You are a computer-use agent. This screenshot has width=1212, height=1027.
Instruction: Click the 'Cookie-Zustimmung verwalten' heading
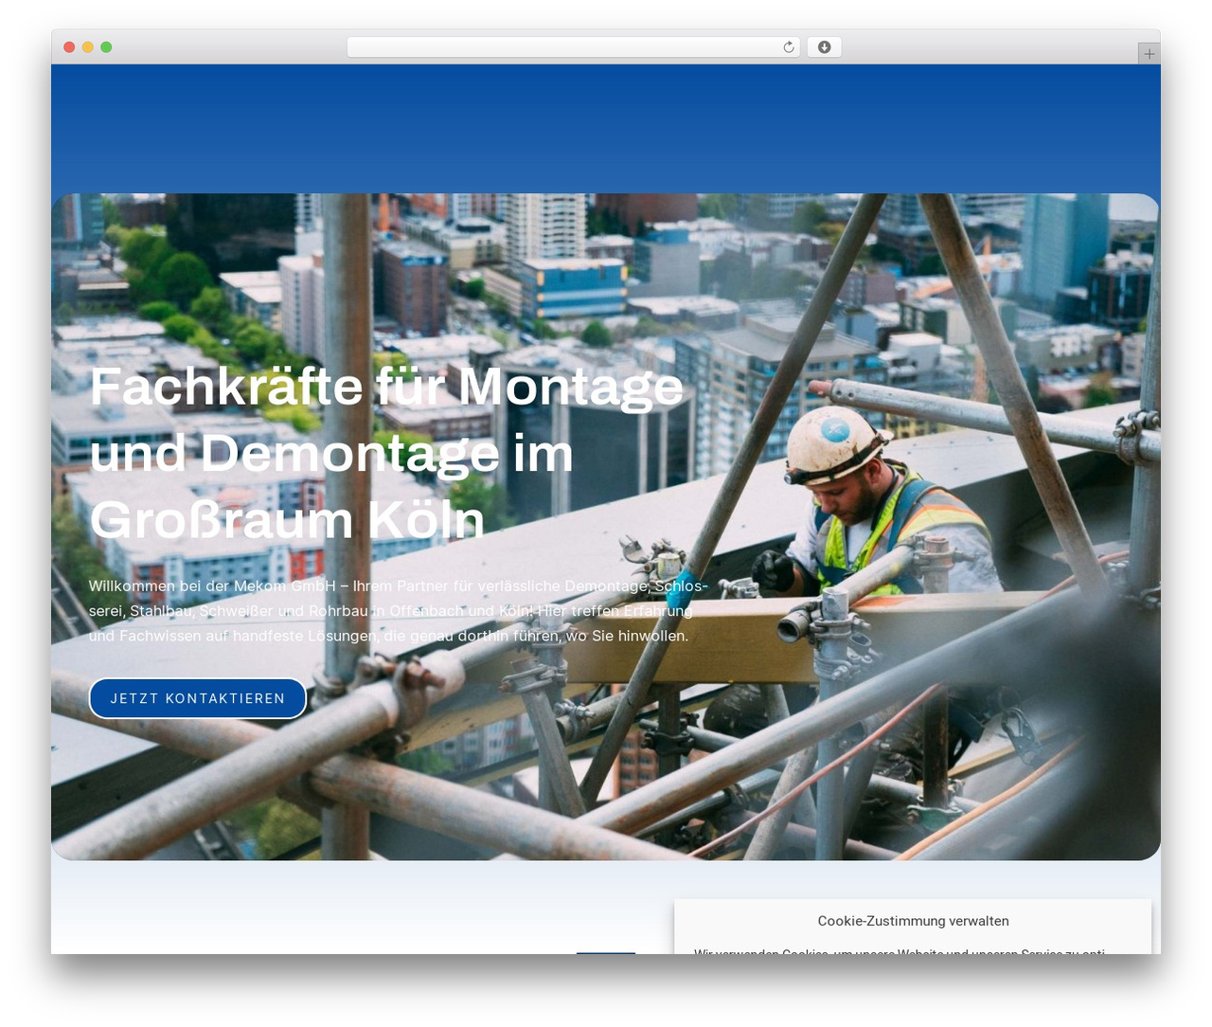(x=914, y=921)
